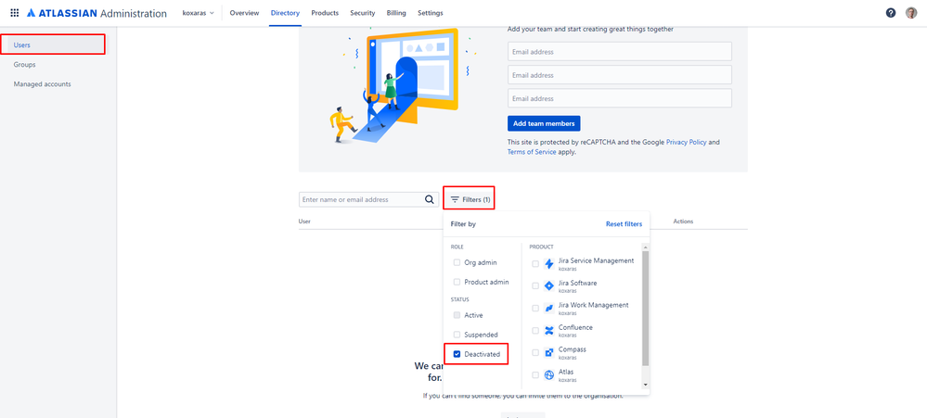Screen dimensions: 927x418
Task: Go to the Settings tab
Action: [430, 13]
